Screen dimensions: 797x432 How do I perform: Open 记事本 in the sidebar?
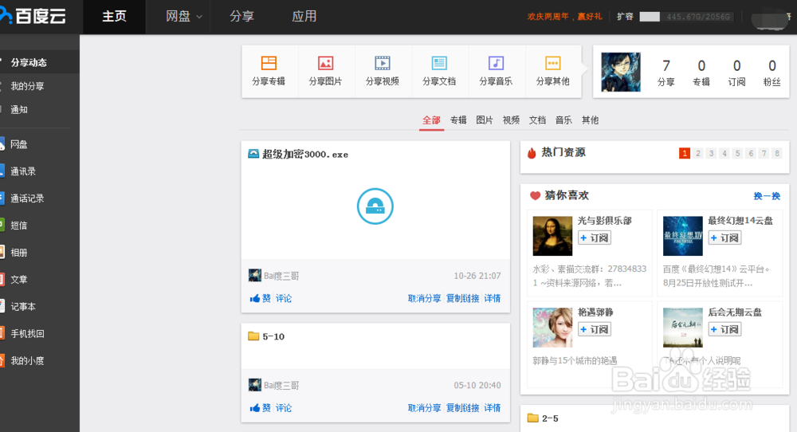[x=23, y=307]
